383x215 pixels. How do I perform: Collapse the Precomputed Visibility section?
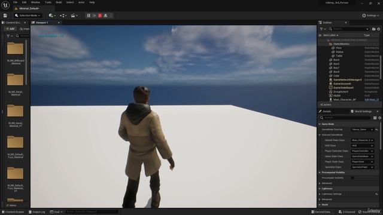coord(320,173)
